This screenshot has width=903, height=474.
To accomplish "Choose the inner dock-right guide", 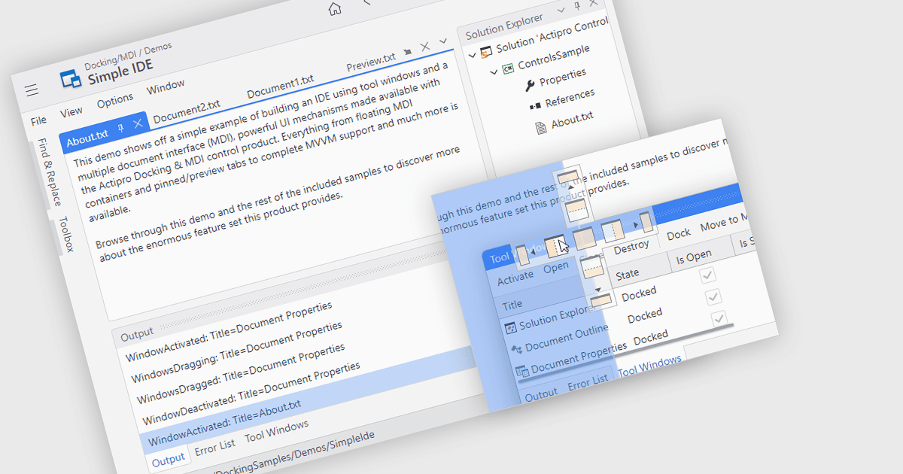I will click(612, 231).
